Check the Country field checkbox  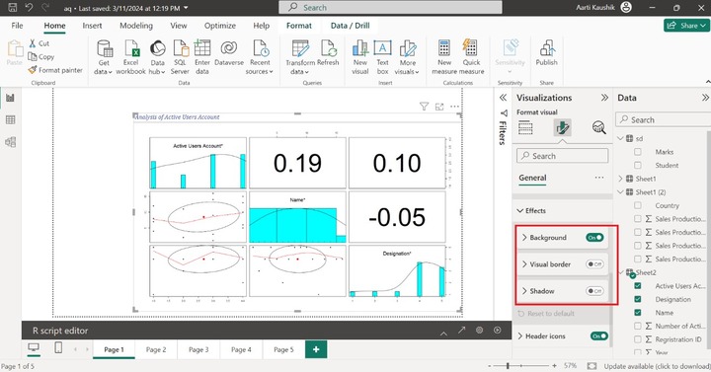pyautogui.click(x=638, y=205)
